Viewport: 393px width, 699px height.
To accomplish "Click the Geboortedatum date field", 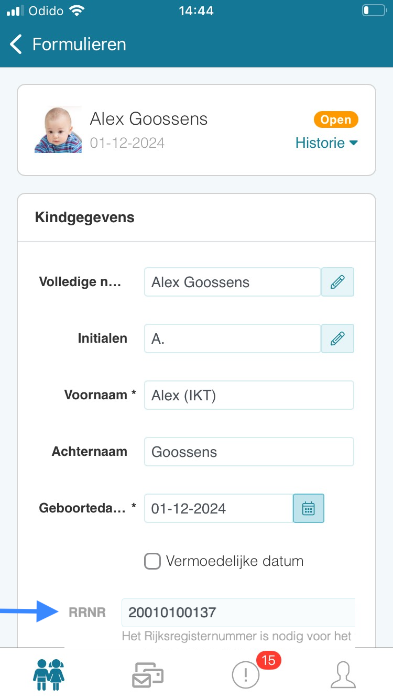I will pos(218,508).
